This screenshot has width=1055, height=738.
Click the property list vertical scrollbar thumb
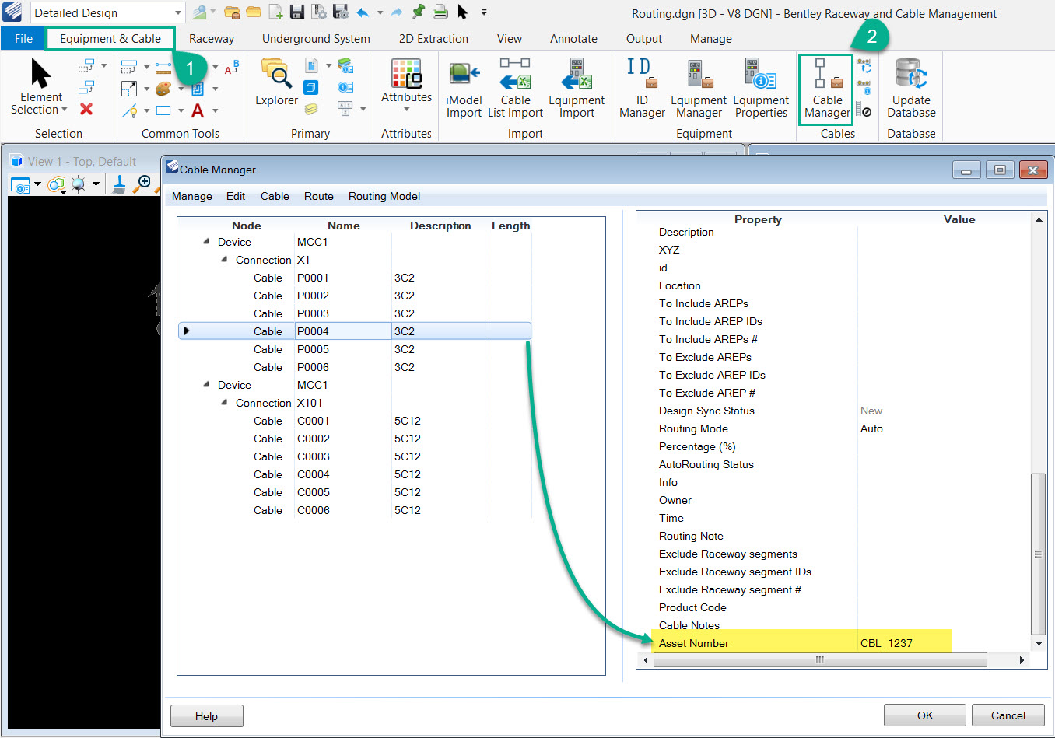(1038, 554)
